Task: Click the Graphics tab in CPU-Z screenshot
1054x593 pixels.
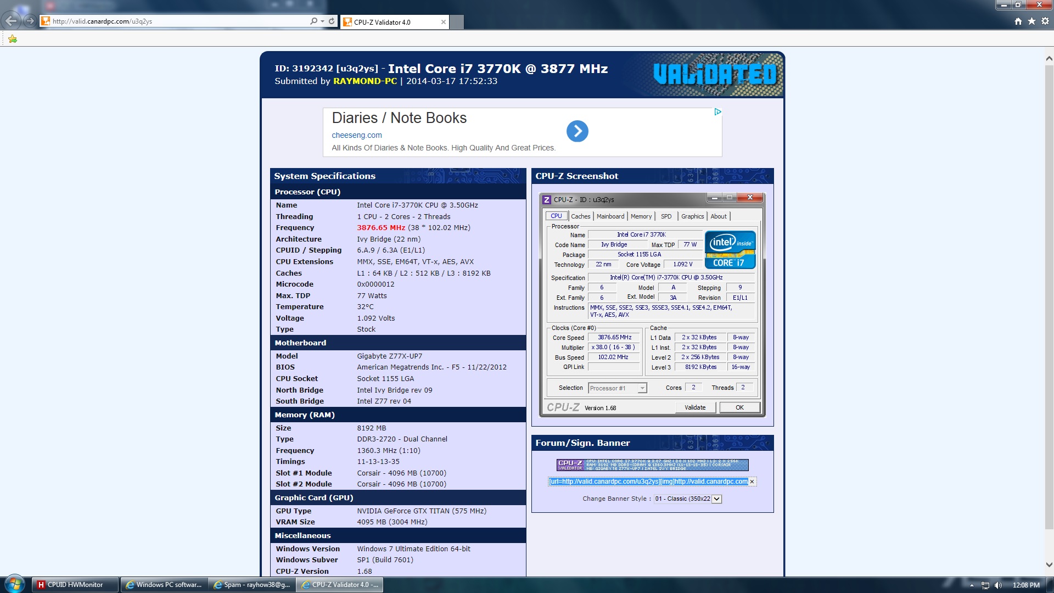Action: coord(692,216)
